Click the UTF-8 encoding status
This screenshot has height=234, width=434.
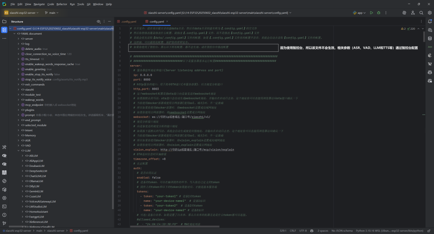click(303, 231)
